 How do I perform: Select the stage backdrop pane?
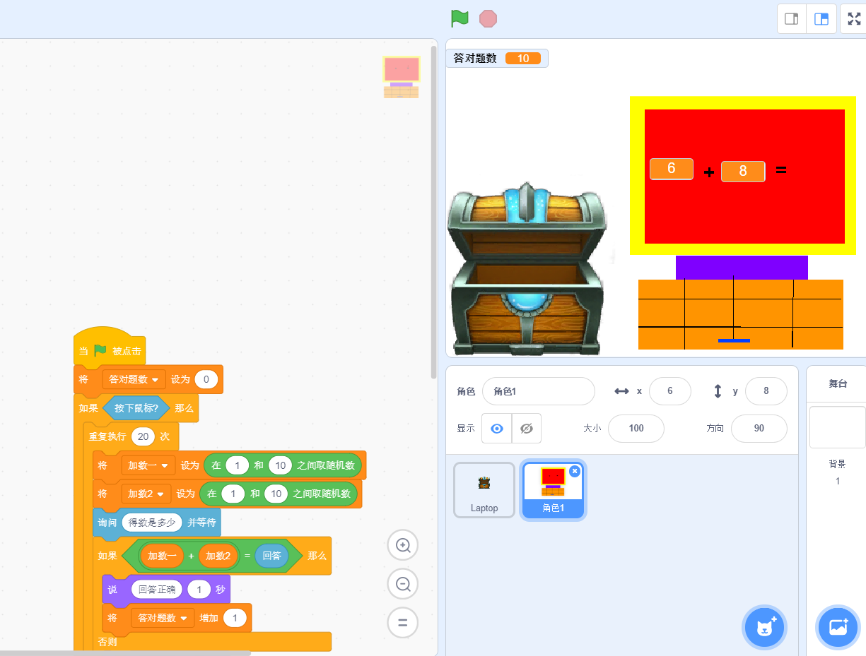(x=837, y=427)
